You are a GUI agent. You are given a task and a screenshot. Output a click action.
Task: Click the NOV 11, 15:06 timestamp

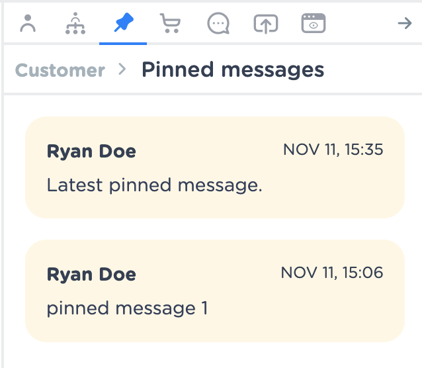332,273
